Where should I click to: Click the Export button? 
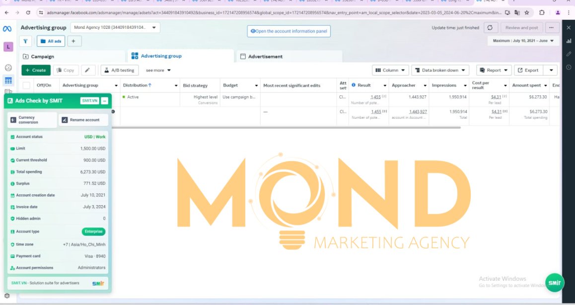tap(528, 70)
